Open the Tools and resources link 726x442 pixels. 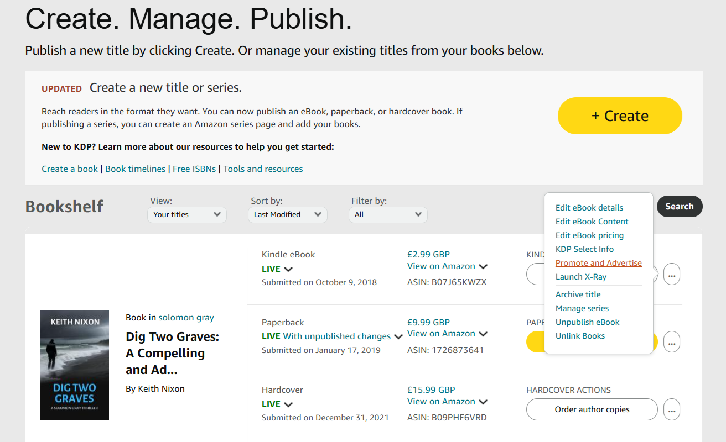263,169
